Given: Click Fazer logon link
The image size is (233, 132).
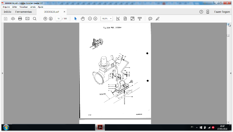Looking at the screenshot, I should (x=222, y=12).
